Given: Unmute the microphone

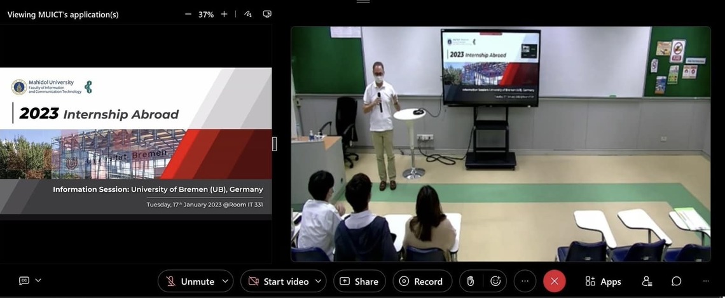Looking at the screenshot, I should [190, 281].
